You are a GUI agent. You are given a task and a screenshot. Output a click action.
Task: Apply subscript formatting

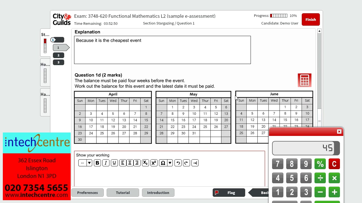pos(145,163)
